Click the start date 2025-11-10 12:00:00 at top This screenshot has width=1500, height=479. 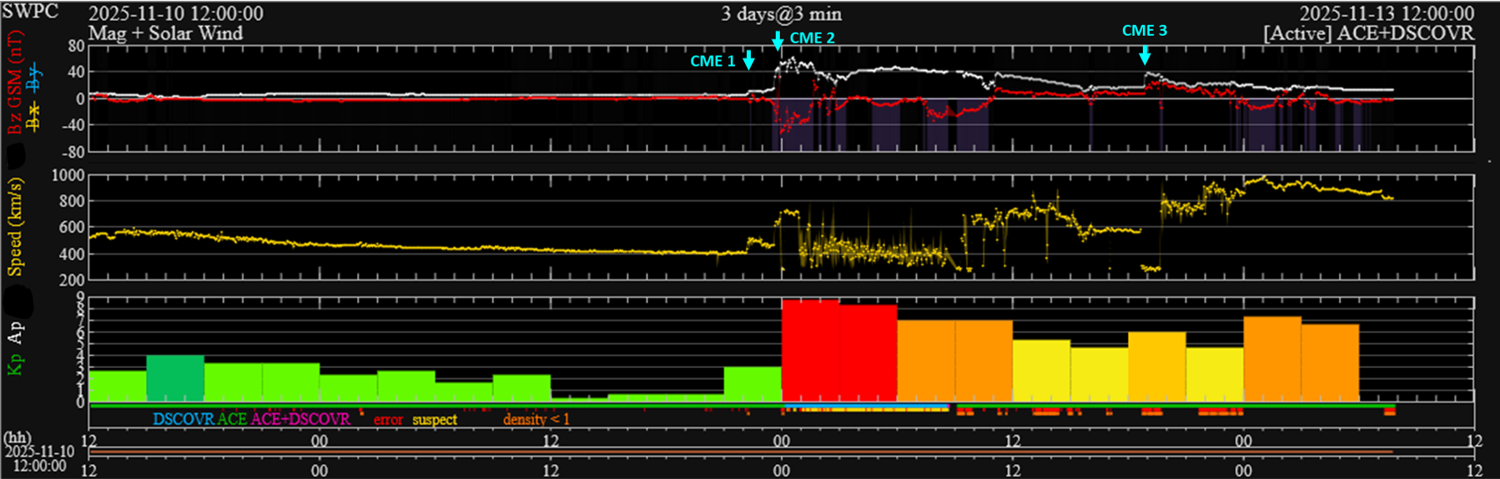175,13
